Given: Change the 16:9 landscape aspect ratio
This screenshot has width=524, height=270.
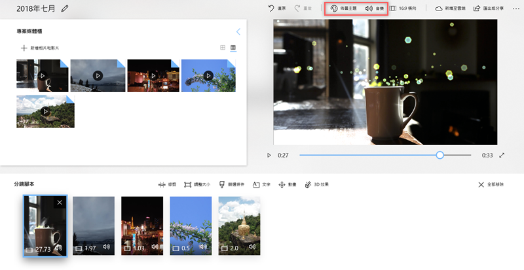Looking at the screenshot, I should click(x=403, y=8).
